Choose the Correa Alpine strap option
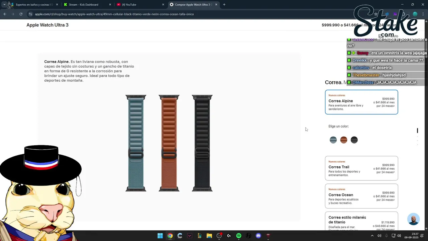 361,102
